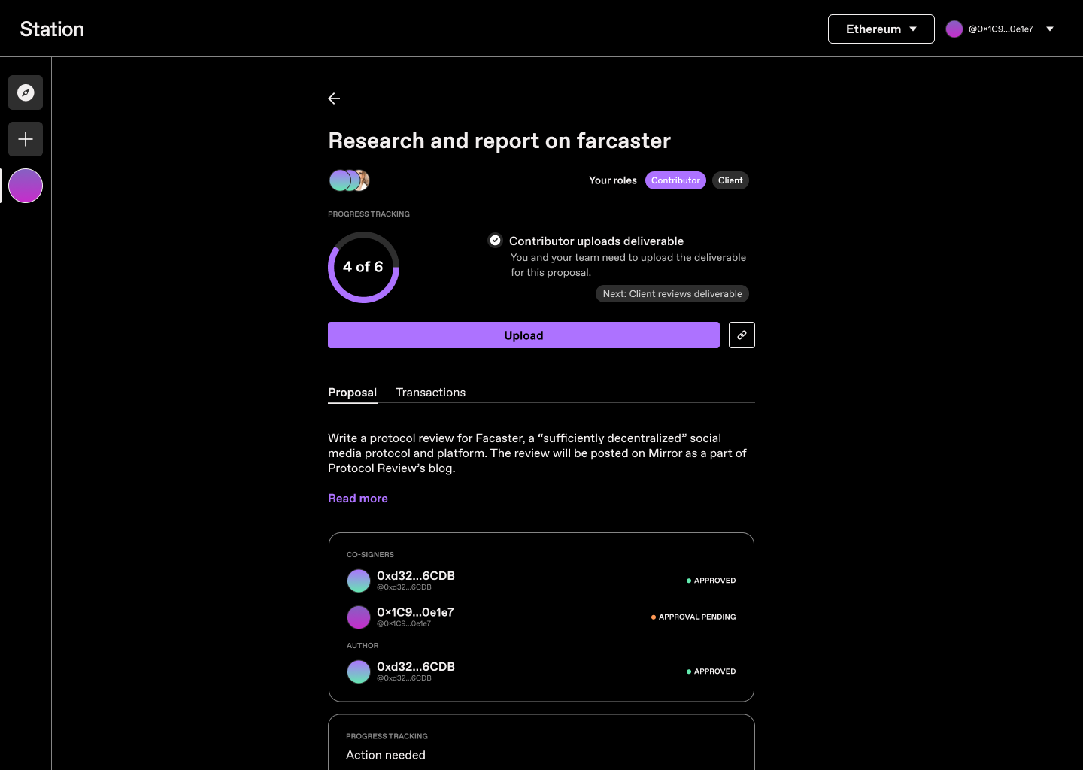Click the stacked participant avatars under title
Screen dimensions: 1083x770
(350, 180)
